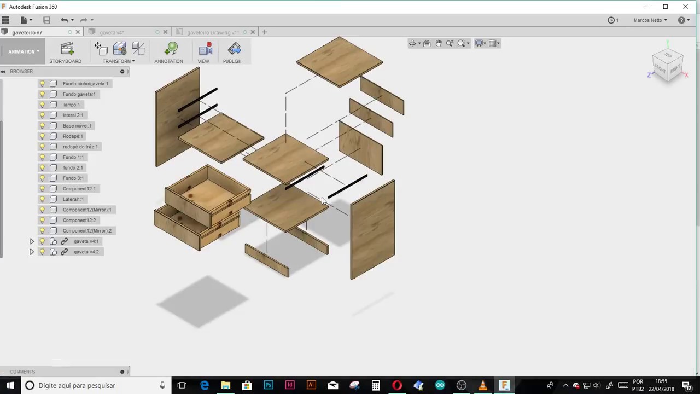Toggle visibility bulb of Rodapé:1
Viewport: 700px width, 394px height.
[x=42, y=136]
